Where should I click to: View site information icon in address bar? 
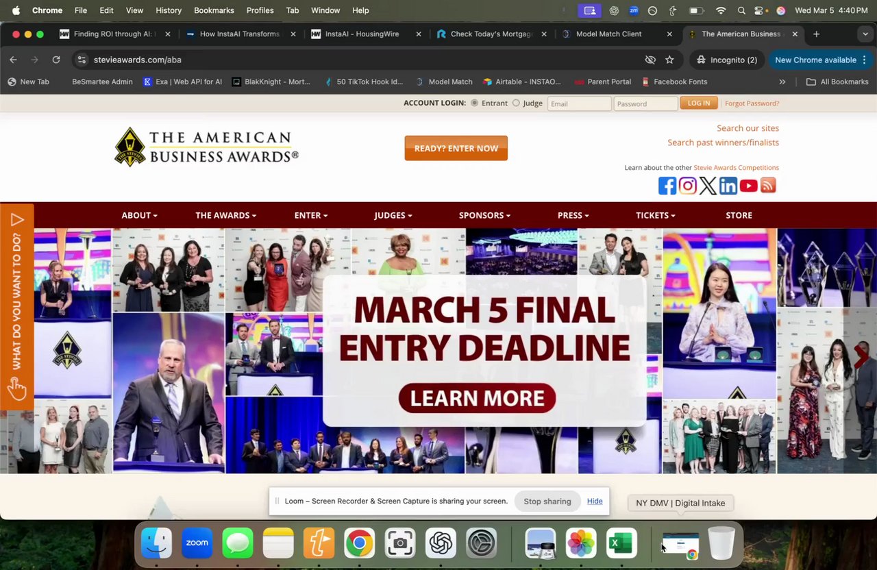pyautogui.click(x=82, y=60)
